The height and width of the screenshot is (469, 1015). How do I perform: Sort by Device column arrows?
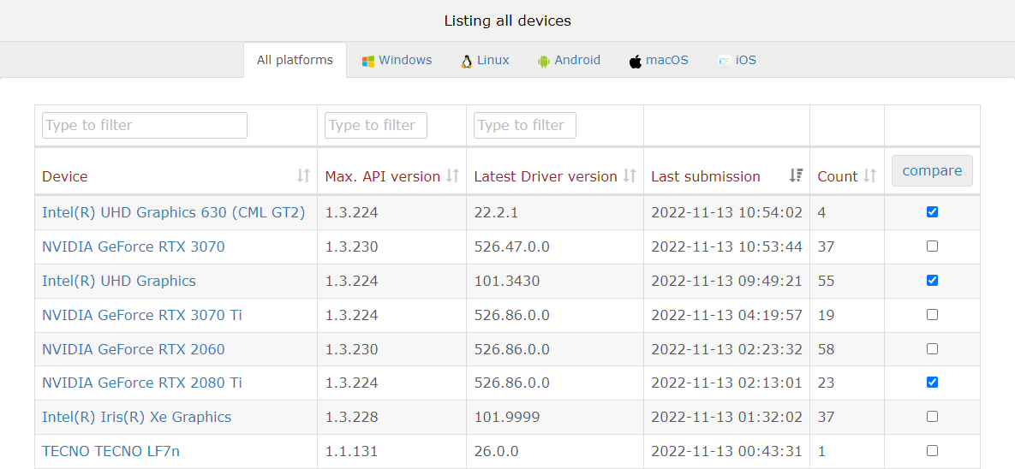tap(303, 175)
